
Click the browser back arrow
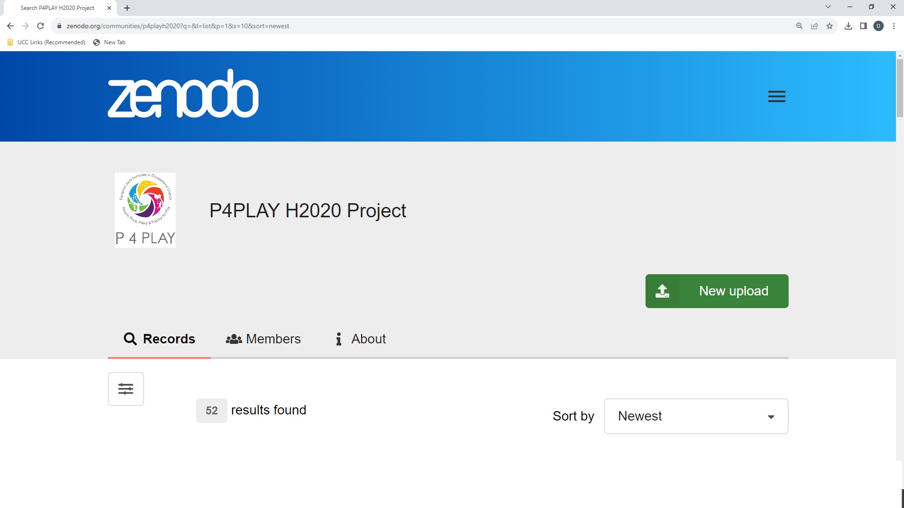click(10, 26)
